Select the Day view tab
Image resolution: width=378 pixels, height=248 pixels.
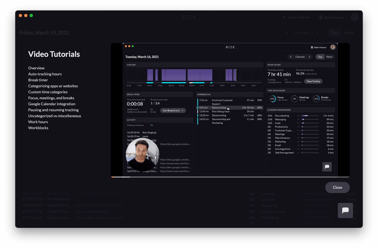334,32
